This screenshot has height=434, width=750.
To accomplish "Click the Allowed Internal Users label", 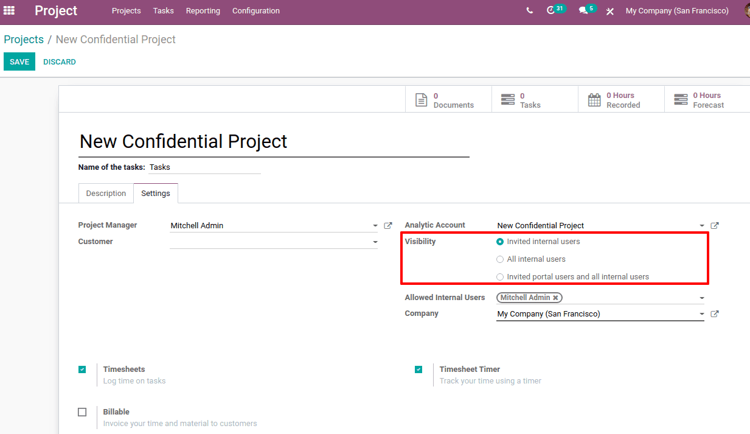I will [445, 298].
